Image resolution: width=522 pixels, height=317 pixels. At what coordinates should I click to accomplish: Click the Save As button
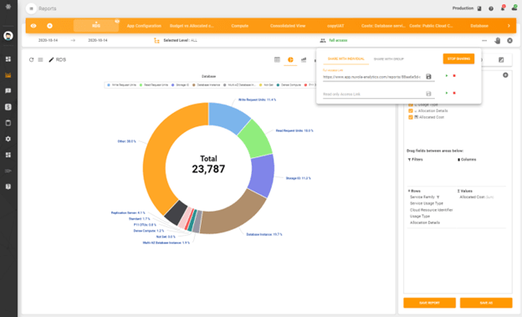(x=486, y=303)
